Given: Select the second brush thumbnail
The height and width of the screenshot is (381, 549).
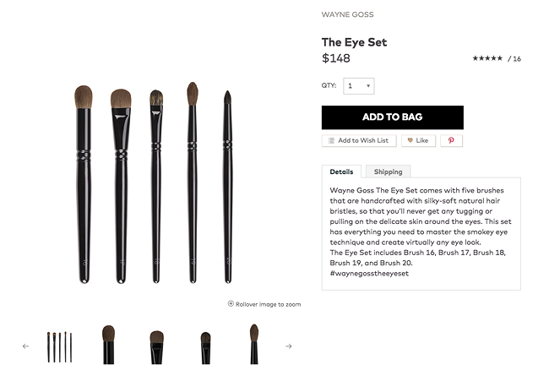Looking at the screenshot, I should coord(108,345).
